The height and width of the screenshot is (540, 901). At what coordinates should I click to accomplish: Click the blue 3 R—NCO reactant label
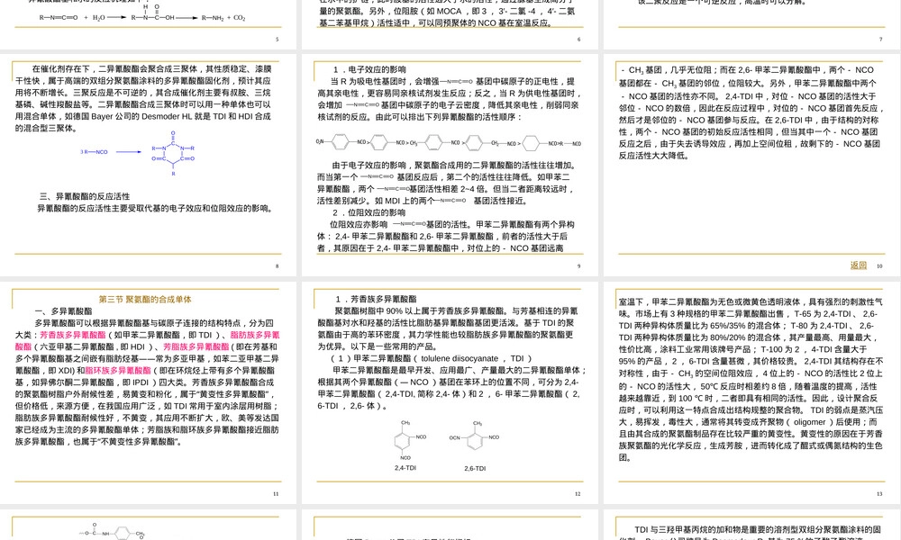click(95, 152)
